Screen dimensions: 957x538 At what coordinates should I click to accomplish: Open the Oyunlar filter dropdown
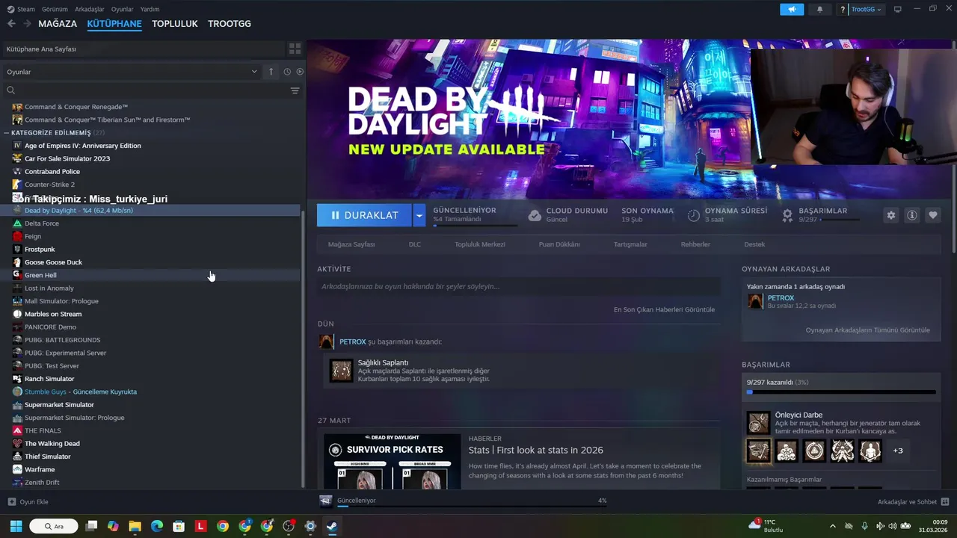(x=132, y=72)
